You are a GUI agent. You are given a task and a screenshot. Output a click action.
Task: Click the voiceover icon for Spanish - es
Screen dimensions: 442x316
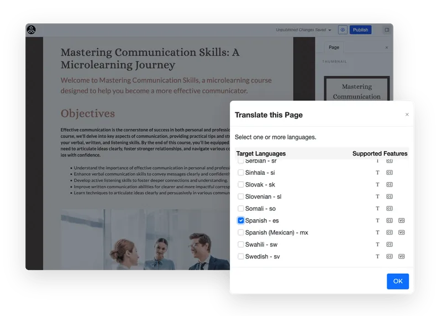click(x=402, y=220)
